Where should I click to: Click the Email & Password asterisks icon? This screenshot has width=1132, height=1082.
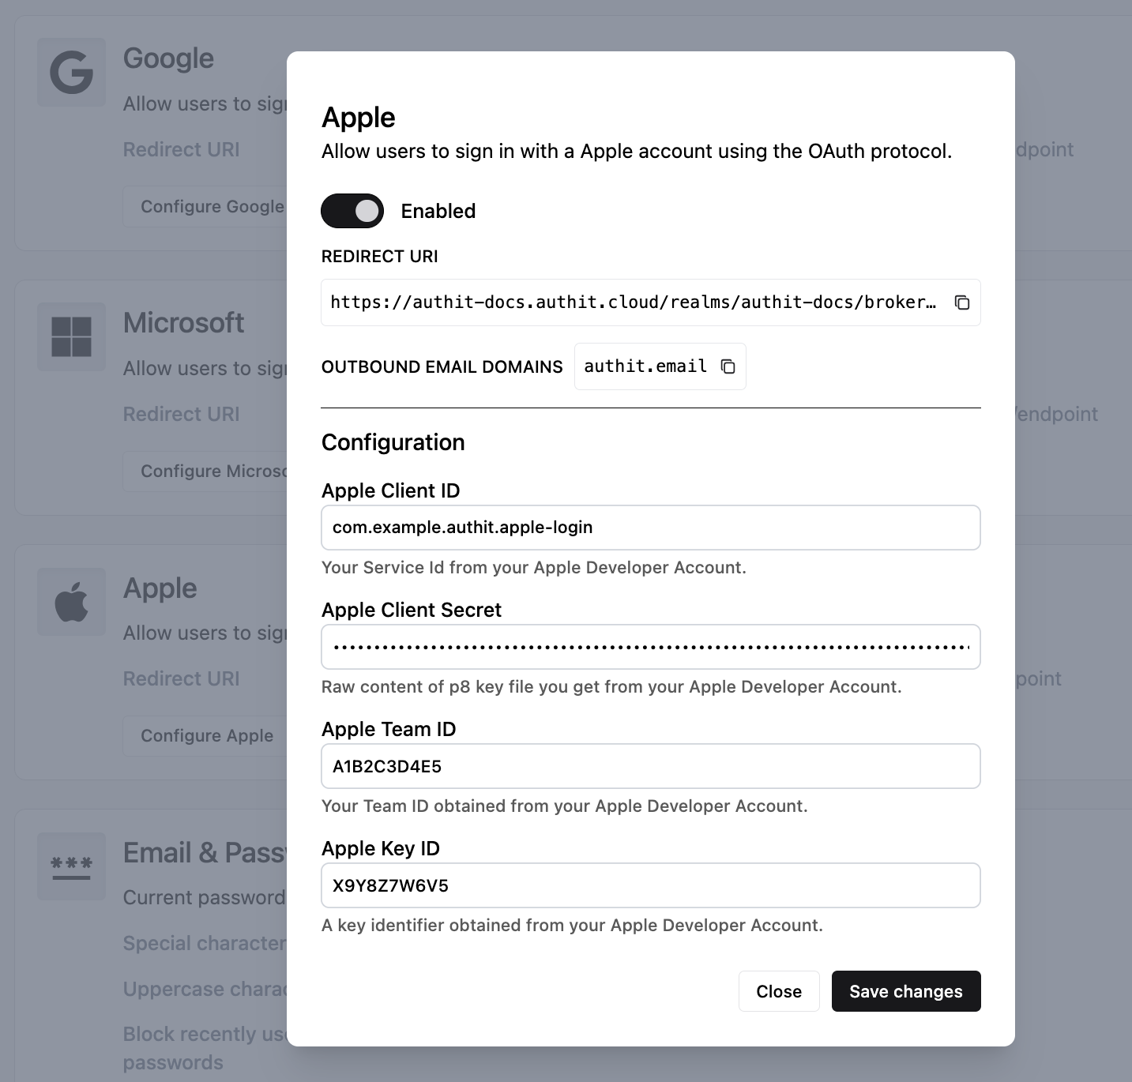[x=71, y=866]
